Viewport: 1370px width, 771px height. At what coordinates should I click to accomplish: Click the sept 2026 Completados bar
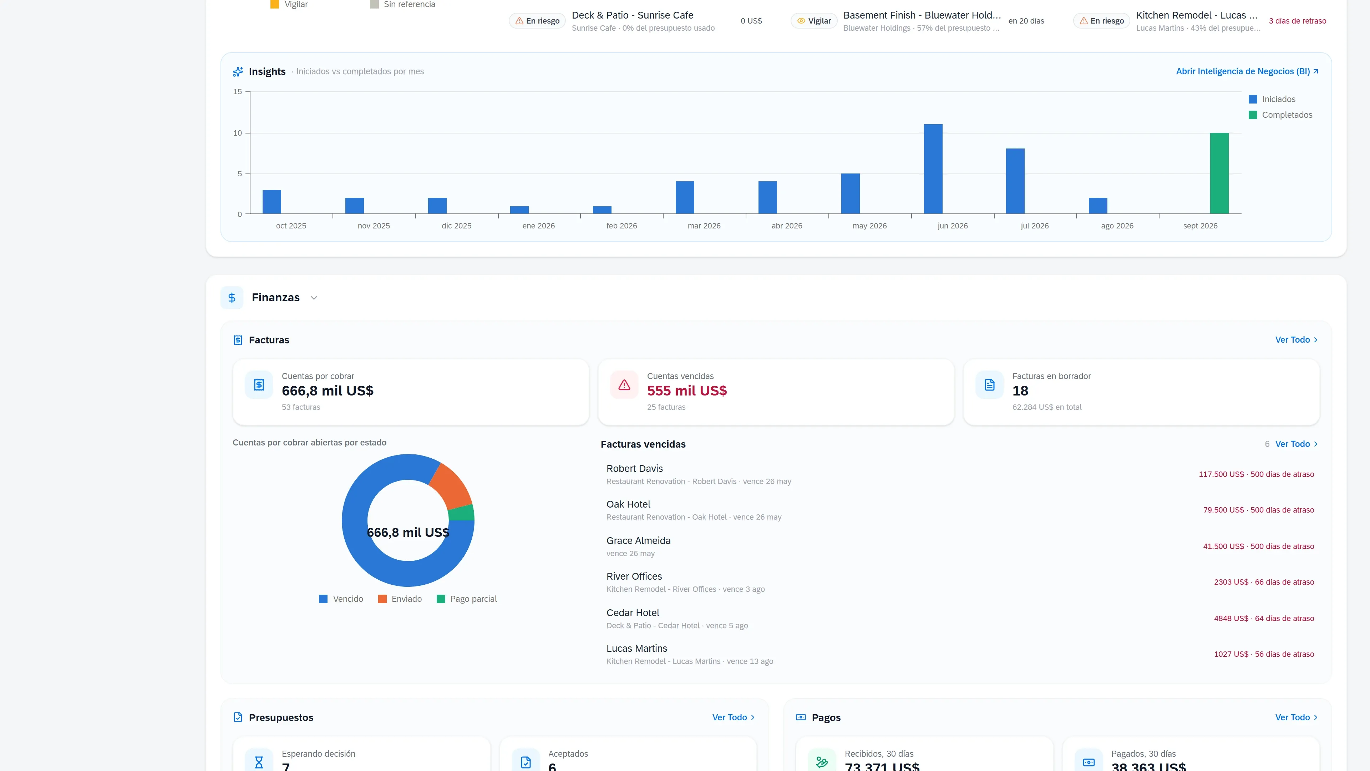pyautogui.click(x=1219, y=173)
